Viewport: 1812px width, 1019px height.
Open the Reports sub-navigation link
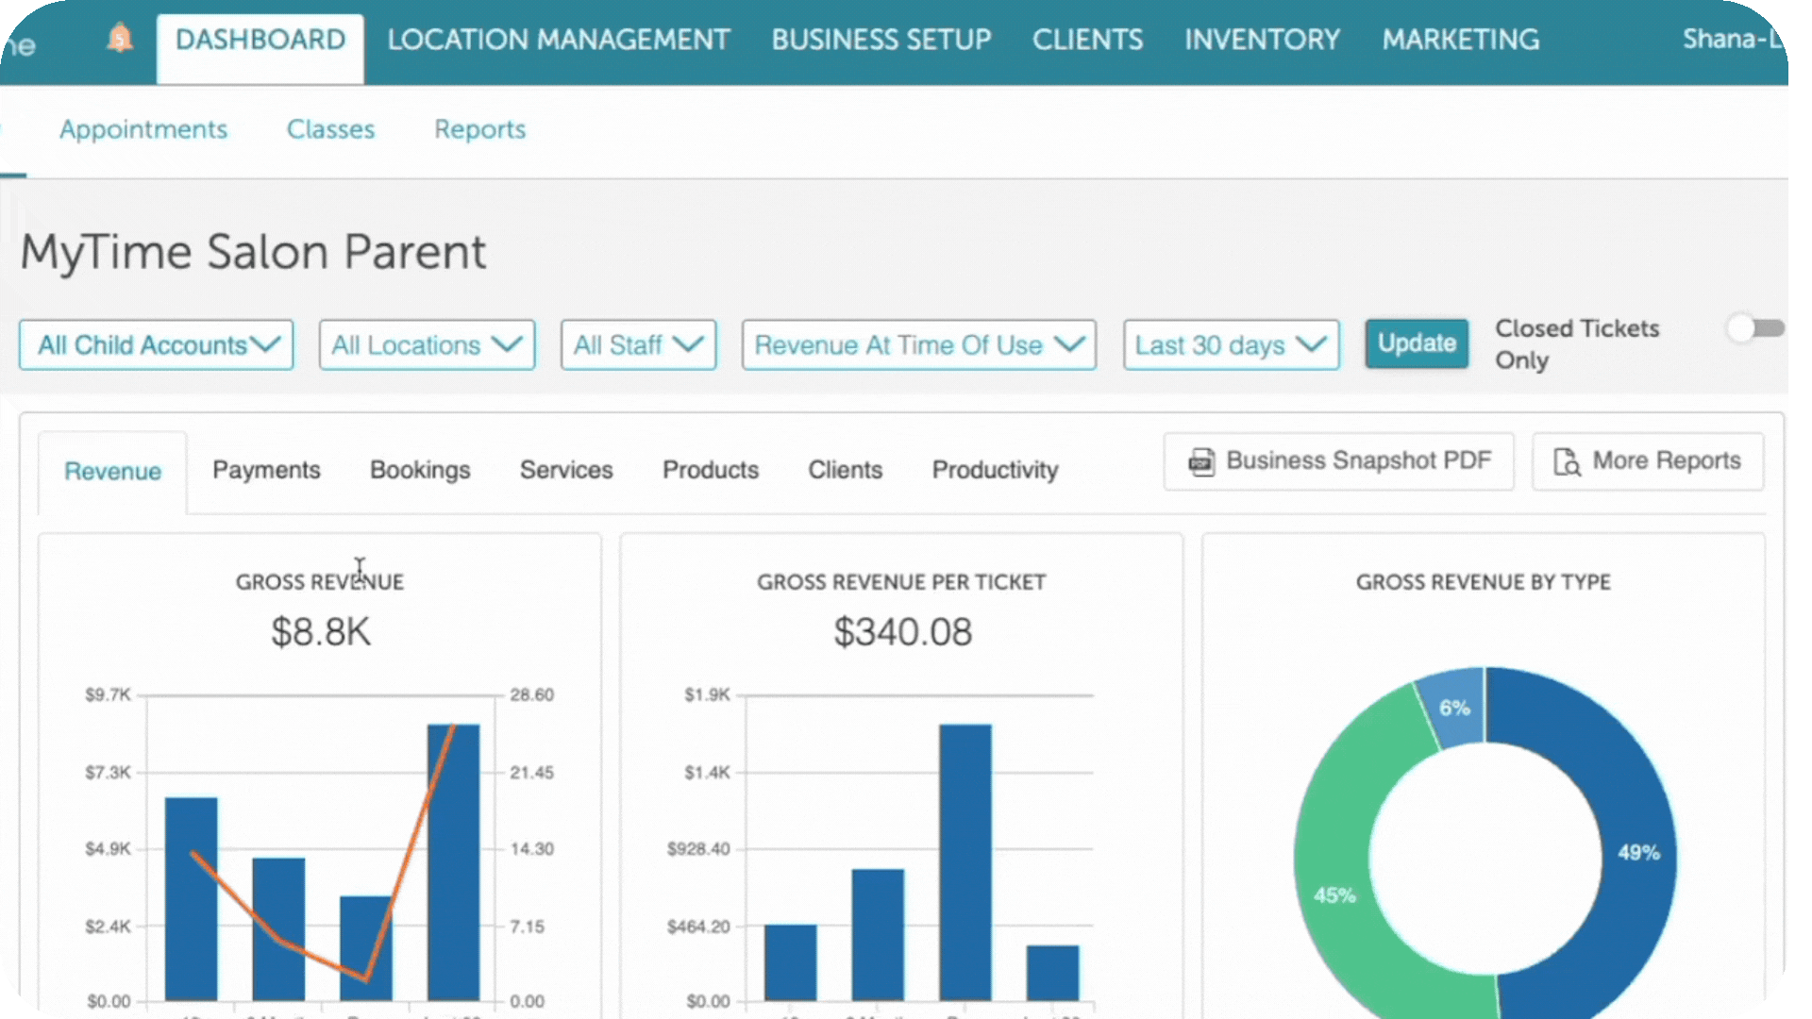(479, 129)
